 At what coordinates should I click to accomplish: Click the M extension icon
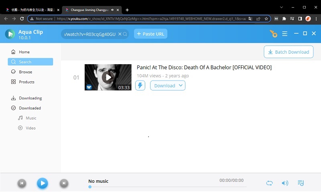click(x=276, y=18)
